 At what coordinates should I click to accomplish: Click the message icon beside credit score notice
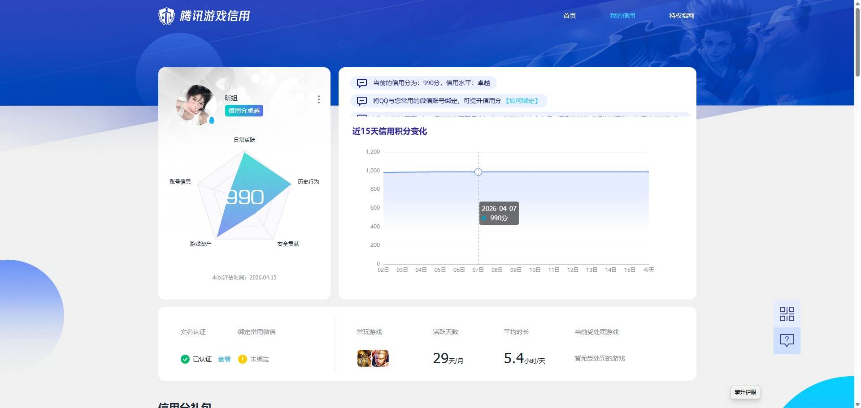pyautogui.click(x=361, y=83)
